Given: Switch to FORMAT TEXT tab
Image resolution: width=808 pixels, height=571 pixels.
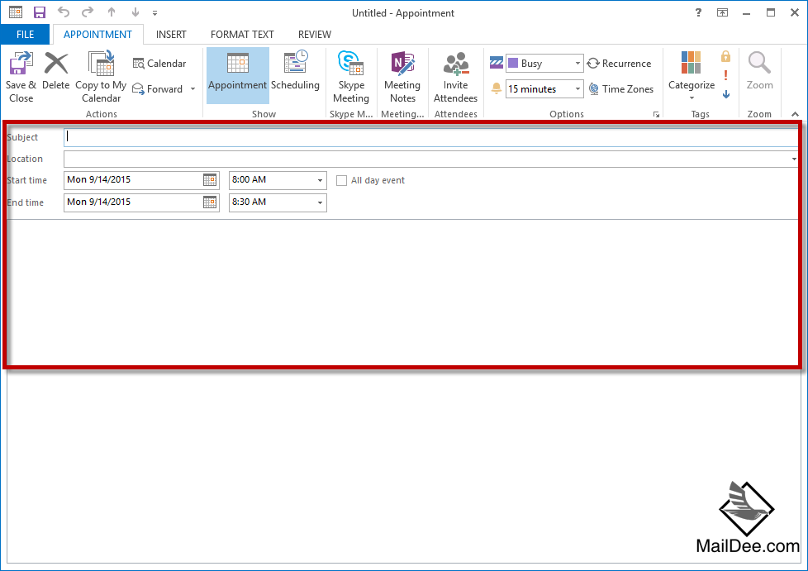Looking at the screenshot, I should point(242,35).
